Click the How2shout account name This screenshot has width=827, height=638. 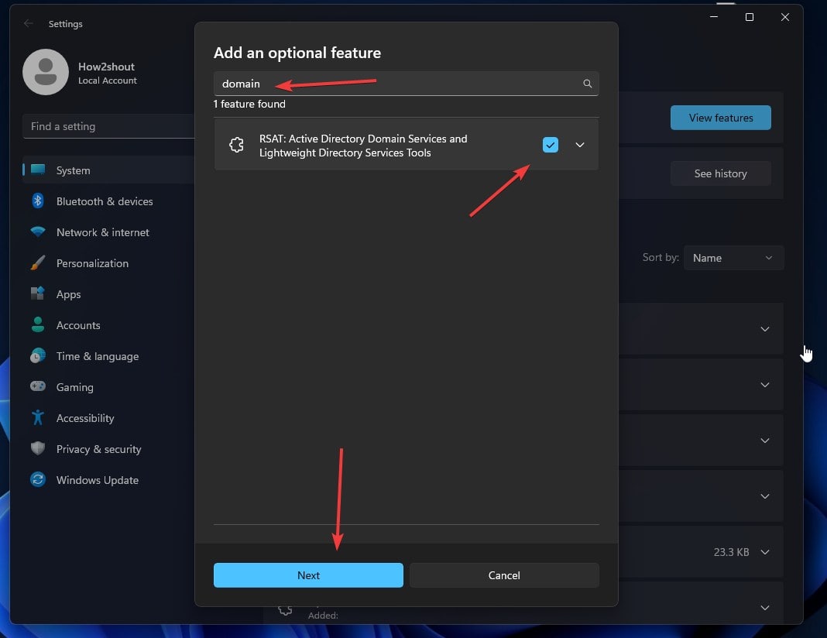106,67
